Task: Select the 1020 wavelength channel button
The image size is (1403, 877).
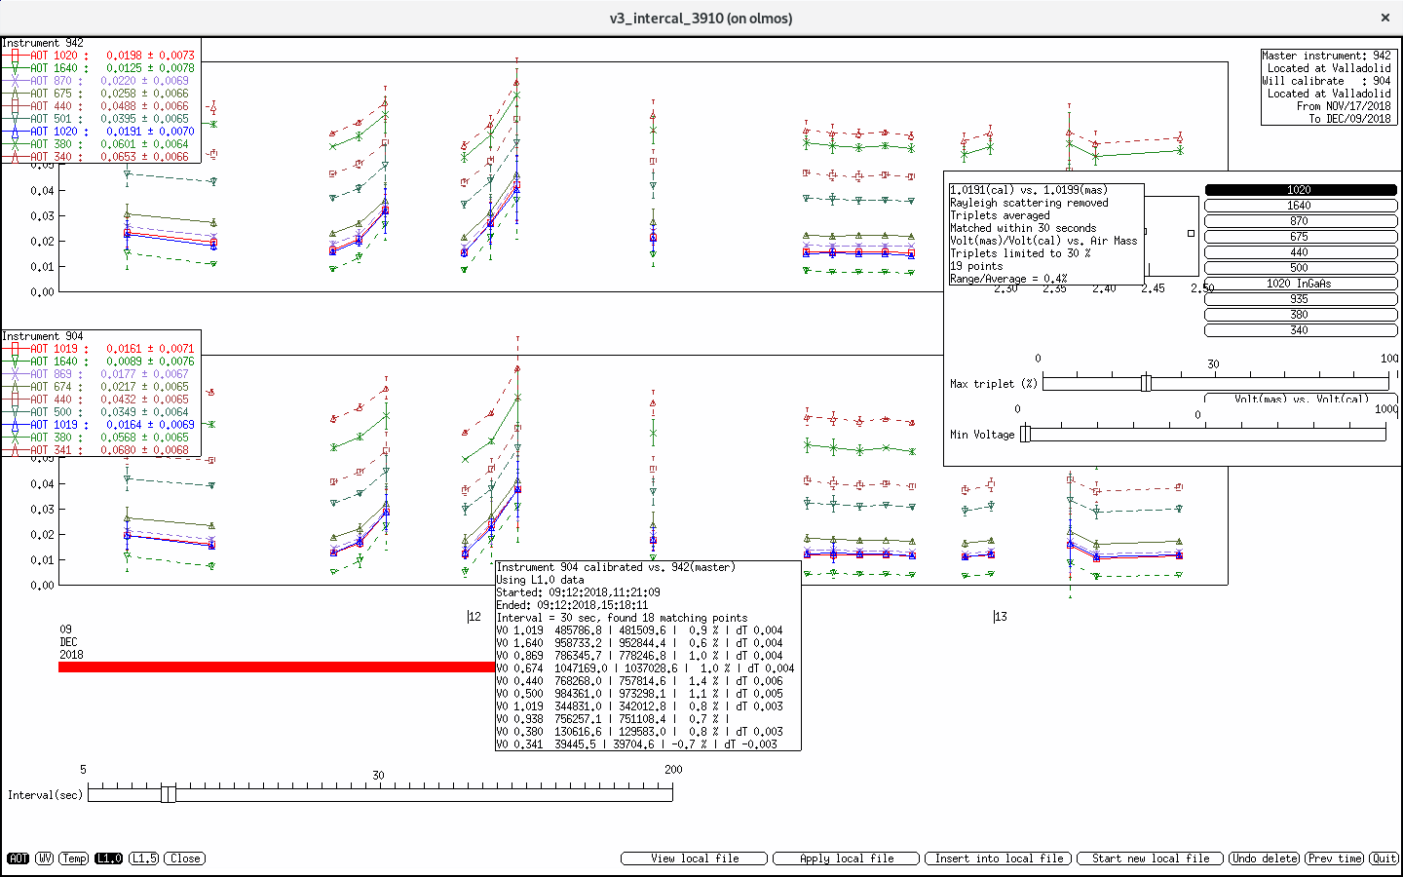Action: 1301,190
